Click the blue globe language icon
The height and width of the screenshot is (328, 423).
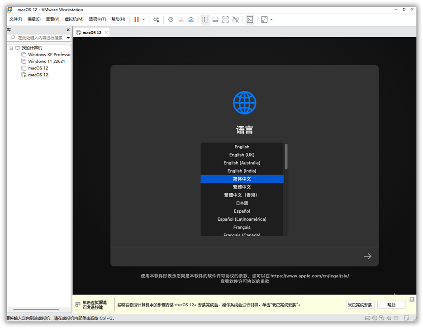[244, 103]
